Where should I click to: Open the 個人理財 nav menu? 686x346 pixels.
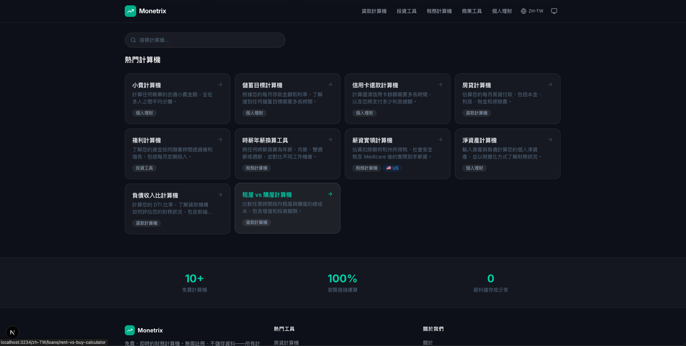point(502,11)
